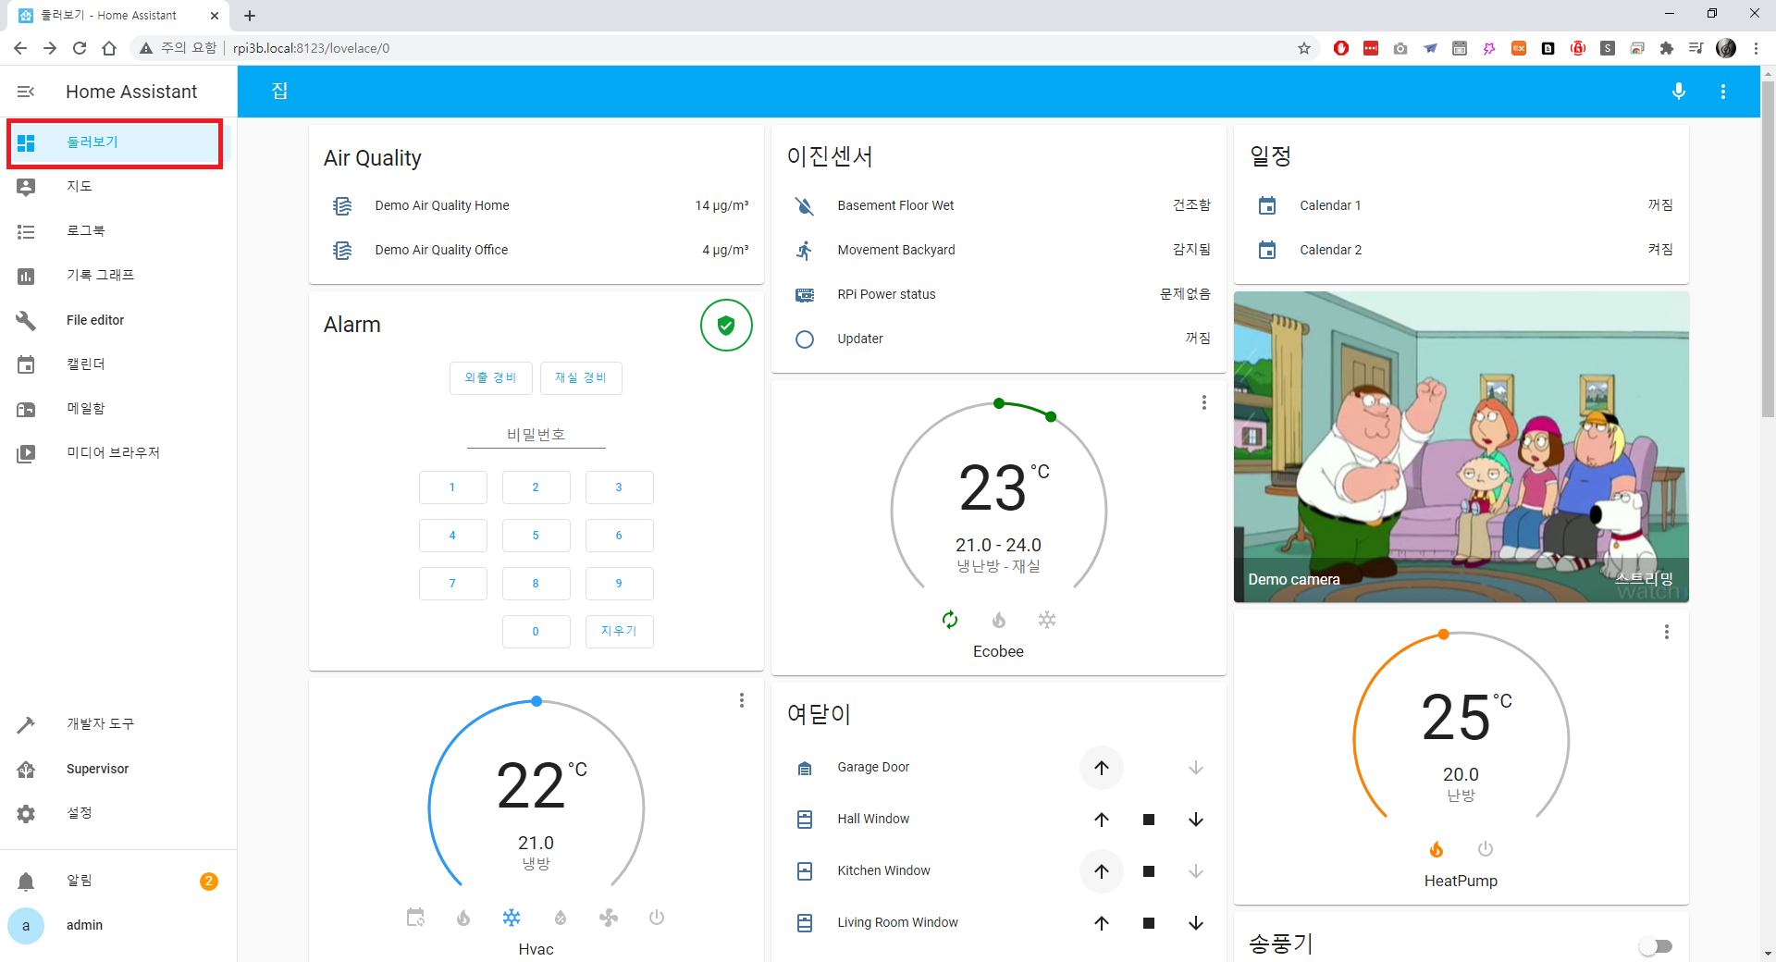Set Ecobee to heat mode flame icon

tap(999, 620)
